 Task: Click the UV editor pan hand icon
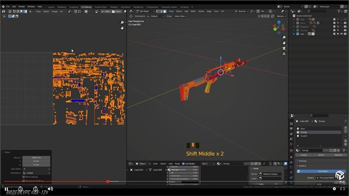click(x=122, y=28)
